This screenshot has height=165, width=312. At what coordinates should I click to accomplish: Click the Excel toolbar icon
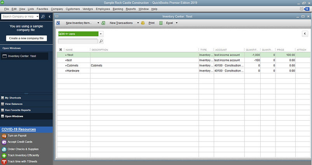coord(161,23)
